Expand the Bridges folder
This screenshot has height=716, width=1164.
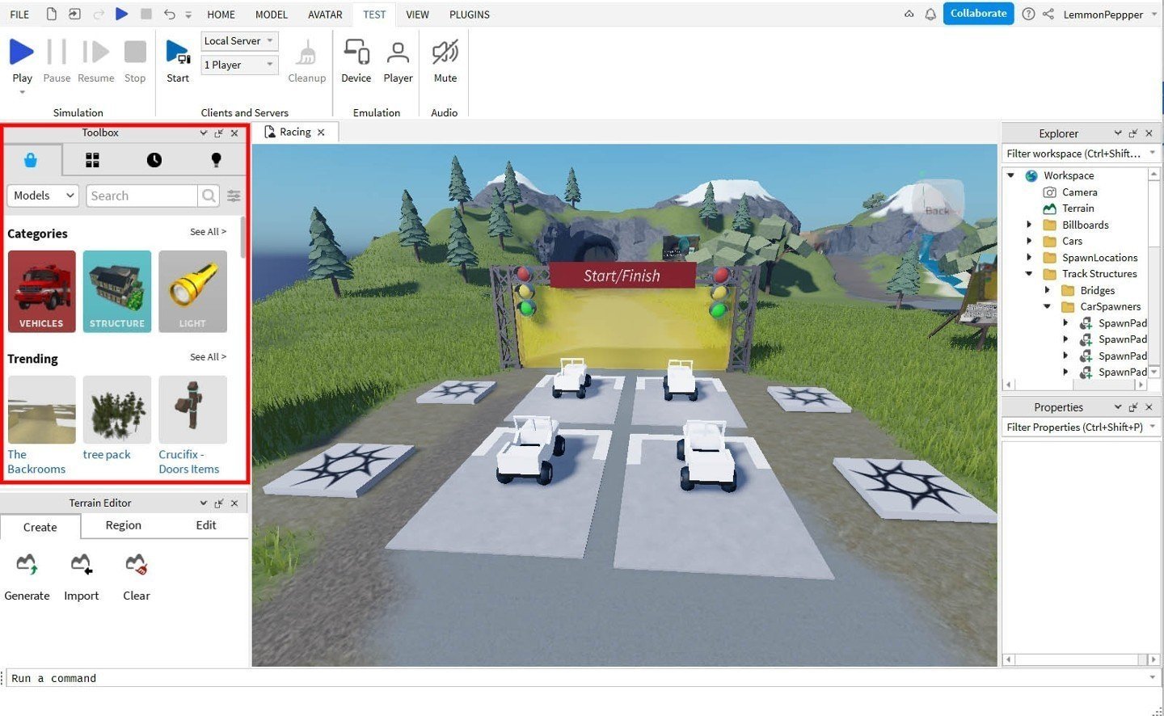click(x=1047, y=290)
